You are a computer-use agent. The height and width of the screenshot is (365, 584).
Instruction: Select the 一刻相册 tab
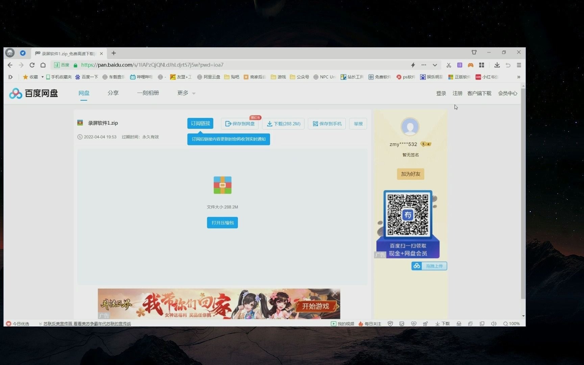(148, 93)
